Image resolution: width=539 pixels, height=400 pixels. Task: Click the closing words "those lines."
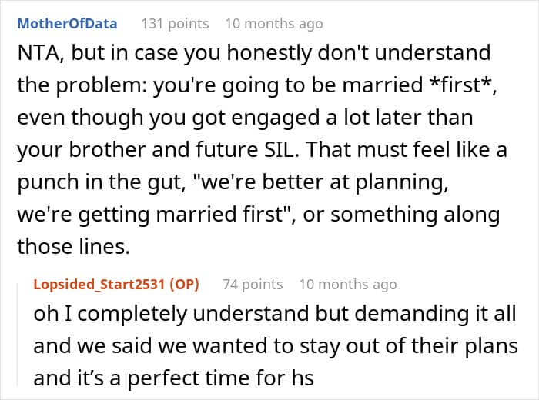coord(74,246)
